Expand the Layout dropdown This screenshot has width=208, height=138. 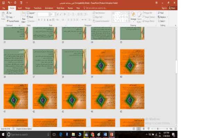pos(32,13)
